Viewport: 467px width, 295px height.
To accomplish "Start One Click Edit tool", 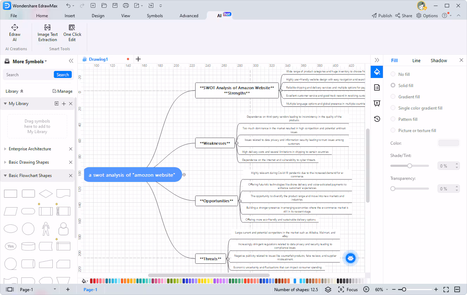I will point(72,33).
